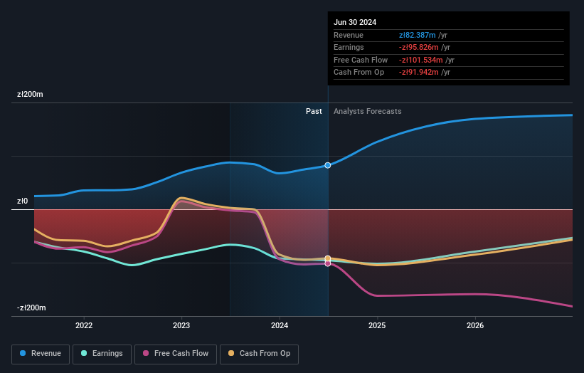
Task: Toggle the Earnings legend series
Action: pyautogui.click(x=102, y=354)
